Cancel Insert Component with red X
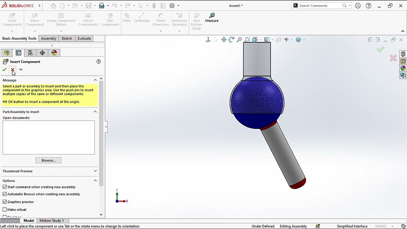Viewport: 407px width, 229px height. pyautogui.click(x=12, y=70)
